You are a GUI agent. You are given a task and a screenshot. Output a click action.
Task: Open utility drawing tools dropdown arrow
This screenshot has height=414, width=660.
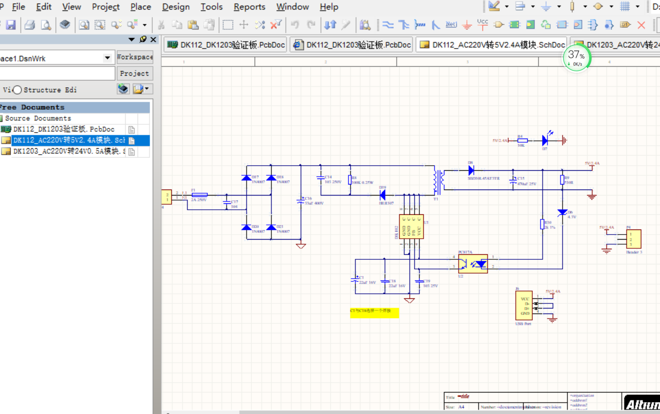point(507,6)
